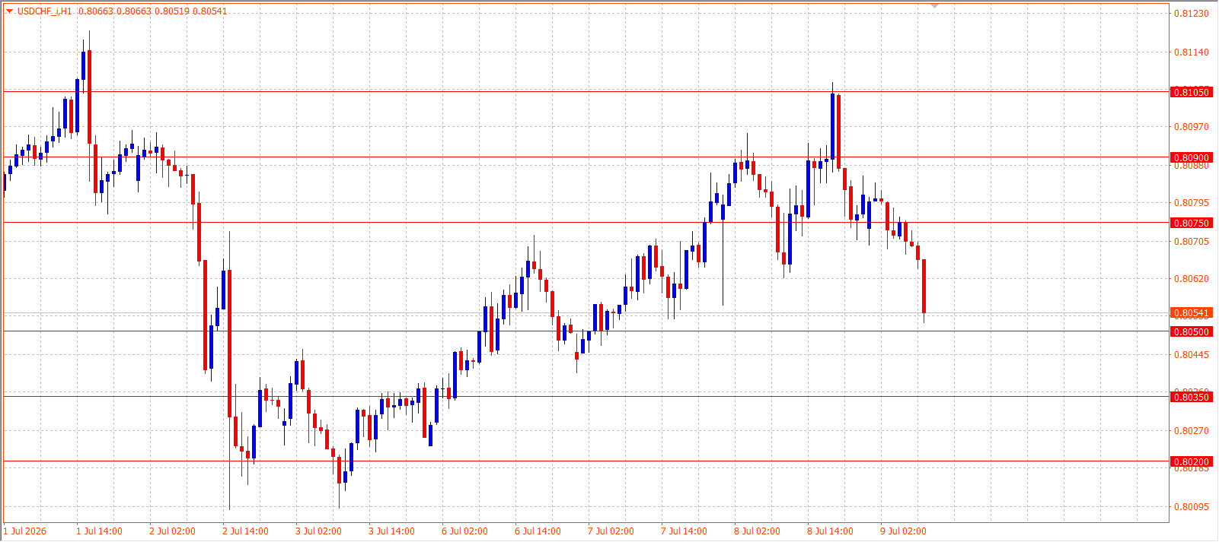Select the USDCHF_i,H1 symbol title text
Image resolution: width=1219 pixels, height=542 pixels.
(44, 11)
